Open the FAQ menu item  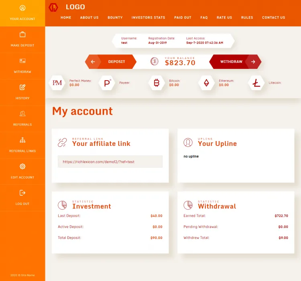(204, 18)
